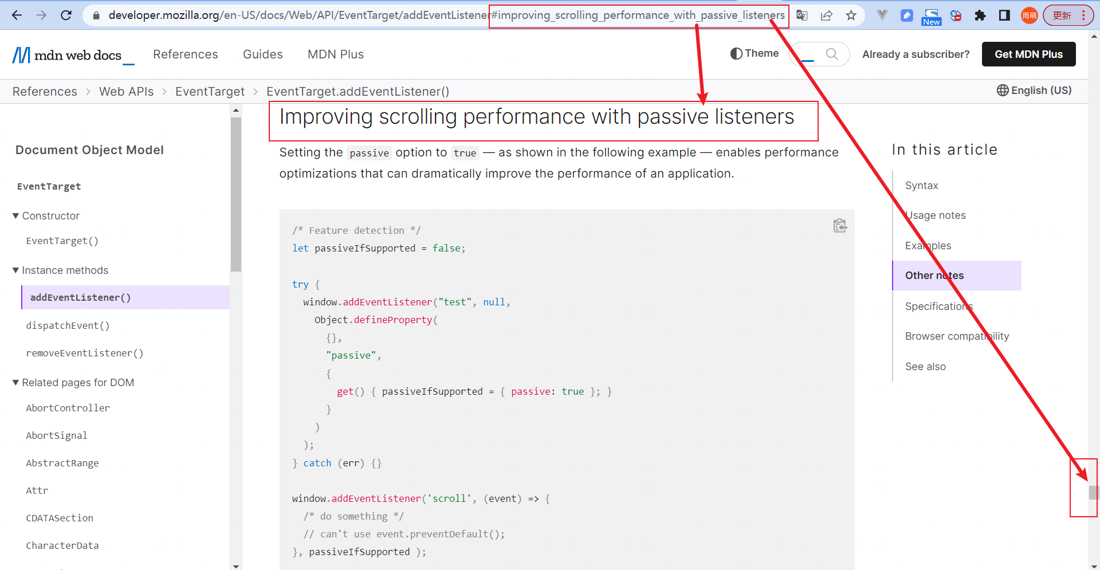Open the Theme switcher
Viewport: 1100px width, 570px height.
(x=755, y=53)
